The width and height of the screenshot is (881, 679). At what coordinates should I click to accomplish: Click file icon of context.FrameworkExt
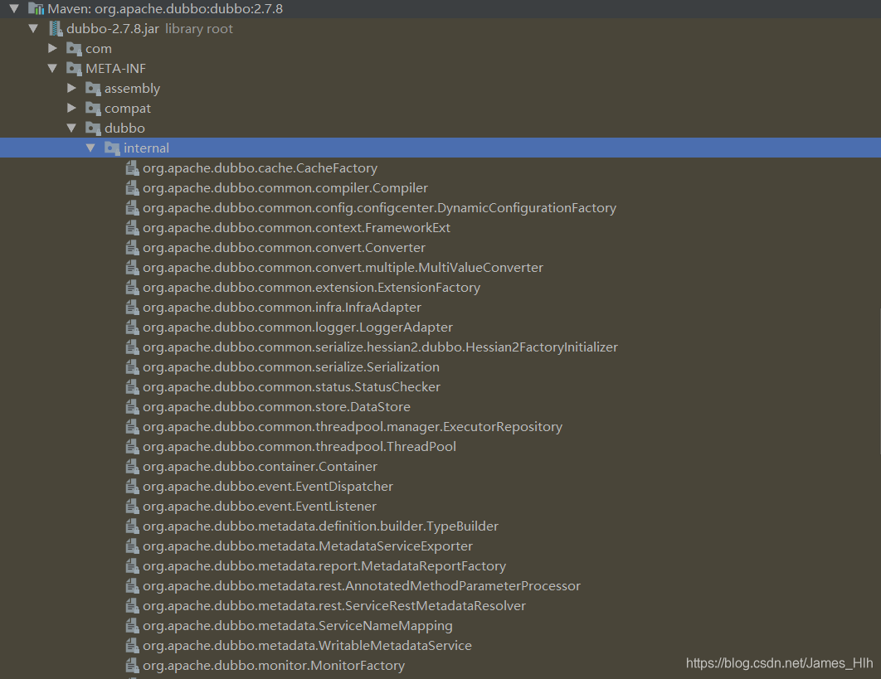coord(132,227)
